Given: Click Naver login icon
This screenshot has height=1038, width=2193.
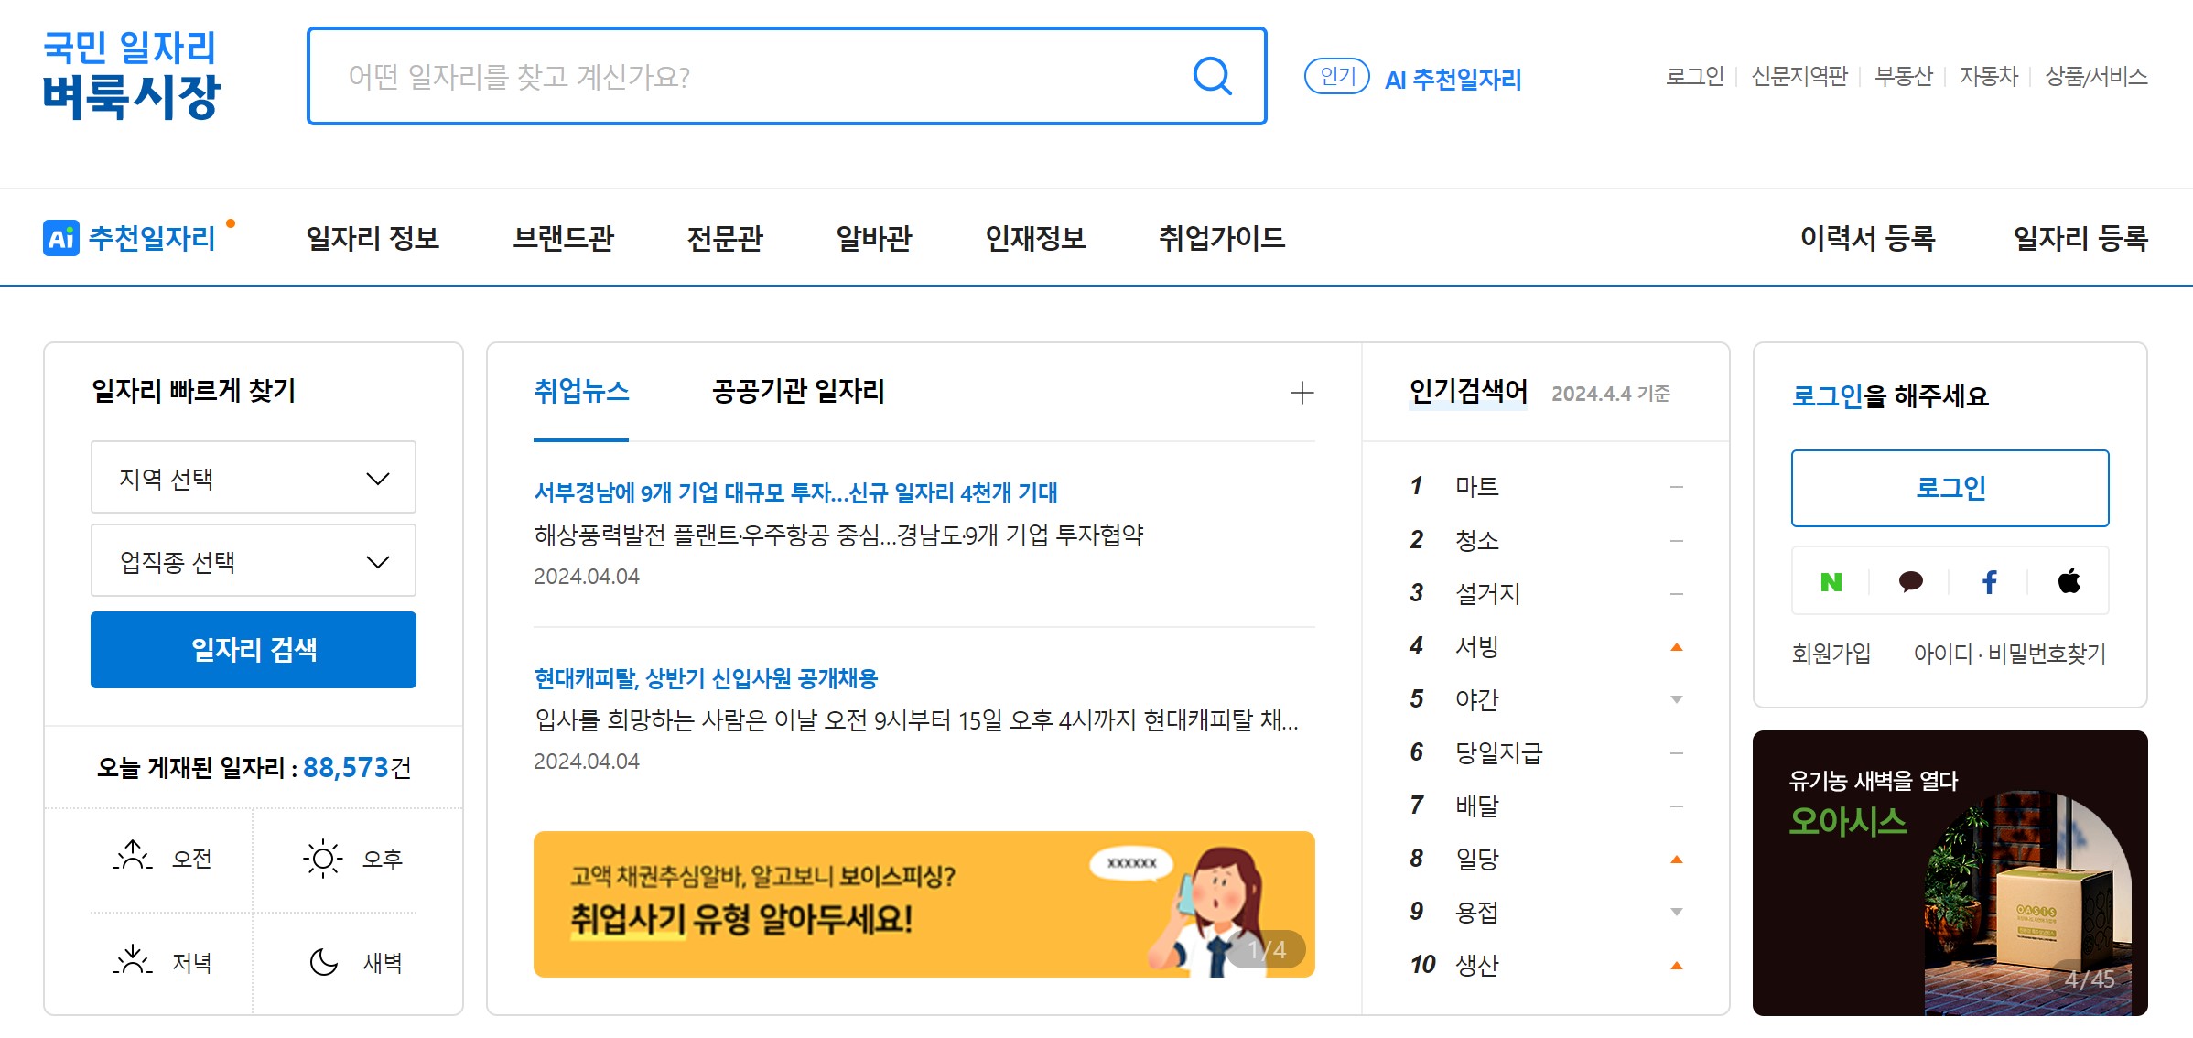Looking at the screenshot, I should (x=1831, y=582).
